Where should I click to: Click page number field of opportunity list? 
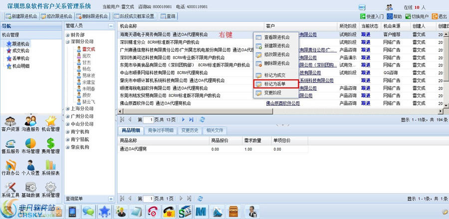pos(148,120)
